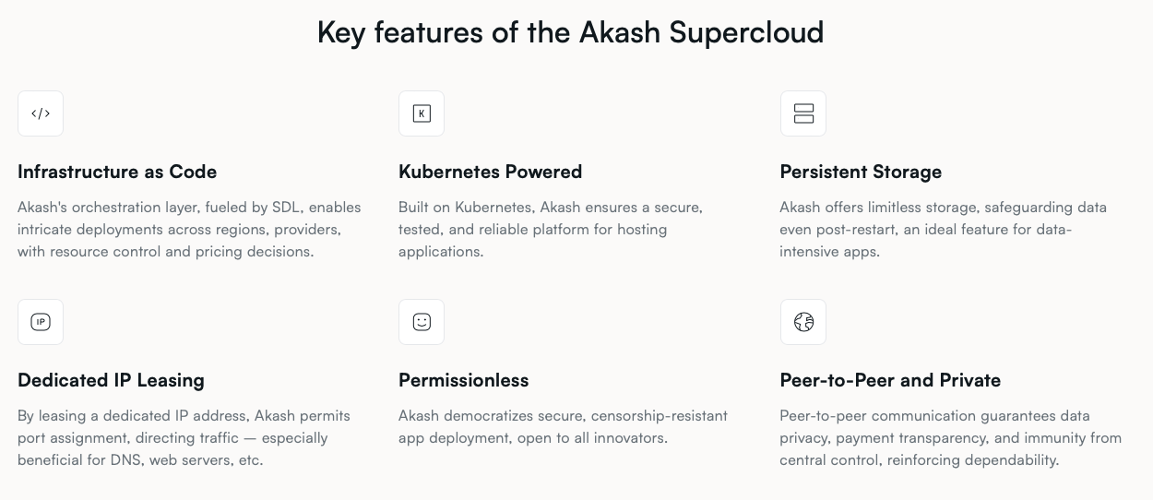Click the data privacy description paragraph
Viewport: 1153px width, 500px height.
click(x=950, y=438)
